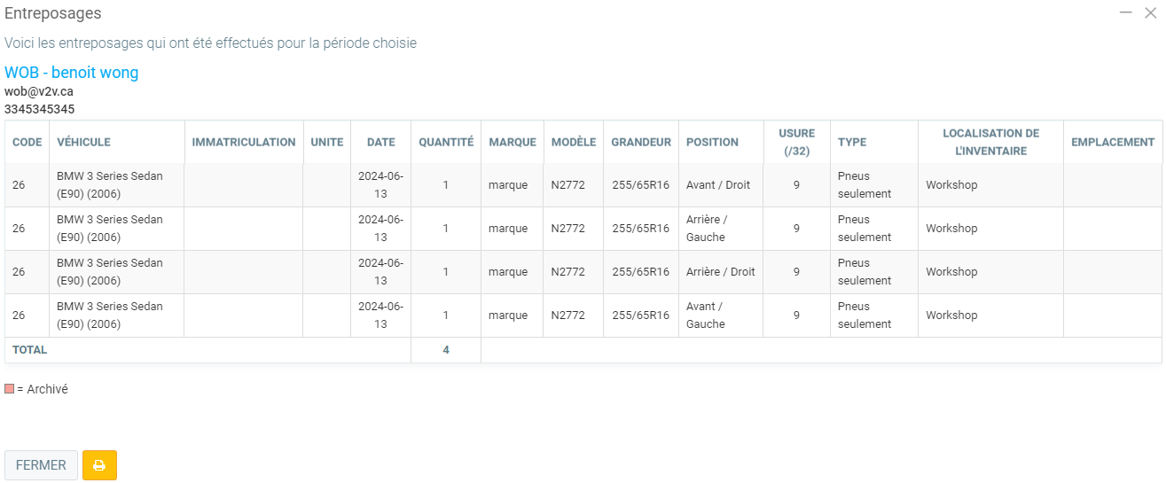Click the POSITION column header
The image size is (1166, 483).
click(712, 142)
